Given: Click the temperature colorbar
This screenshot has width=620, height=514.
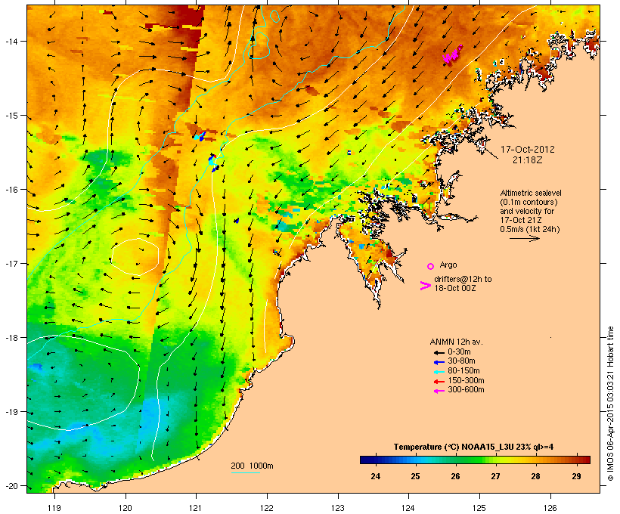Looking at the screenshot, I should tap(475, 460).
